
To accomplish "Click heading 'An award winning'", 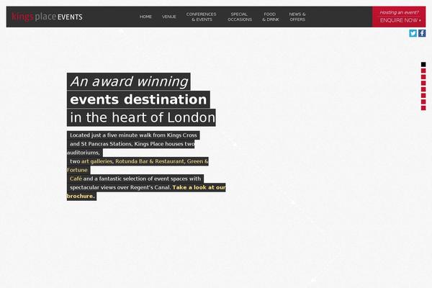I will [x=129, y=81].
